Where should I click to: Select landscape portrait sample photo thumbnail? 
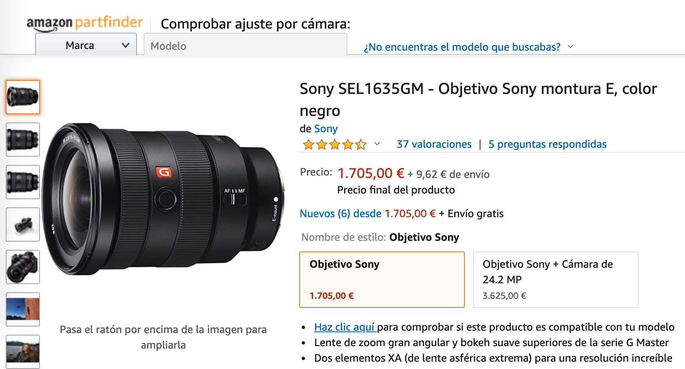[x=23, y=351]
